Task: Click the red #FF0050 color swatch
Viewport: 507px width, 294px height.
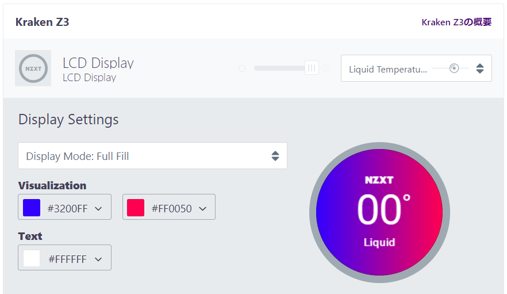Action: click(x=136, y=208)
